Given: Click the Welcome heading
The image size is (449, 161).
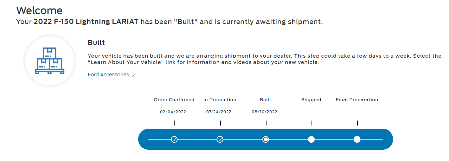Looking at the screenshot, I should pyautogui.click(x=39, y=11).
